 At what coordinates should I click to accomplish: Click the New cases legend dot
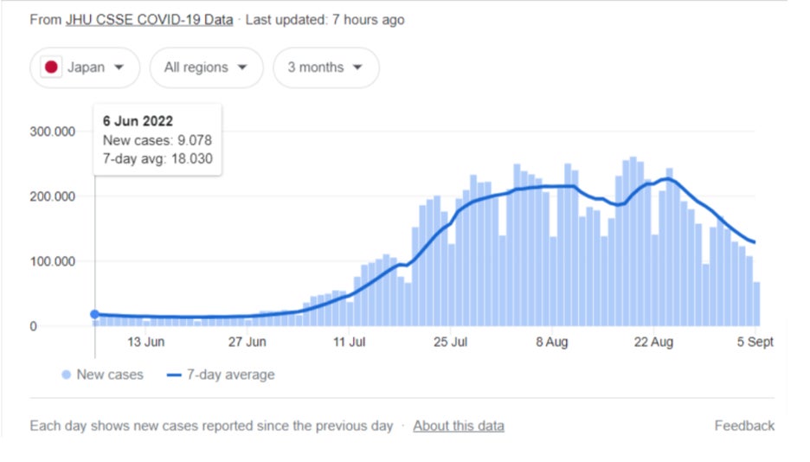(x=66, y=375)
